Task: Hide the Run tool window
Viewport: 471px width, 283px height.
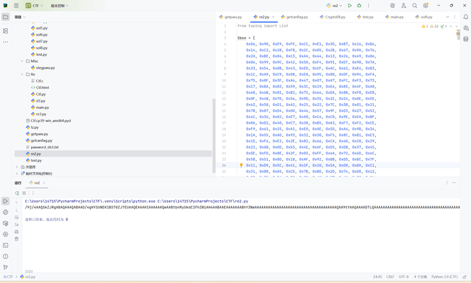Action: (x=454, y=183)
